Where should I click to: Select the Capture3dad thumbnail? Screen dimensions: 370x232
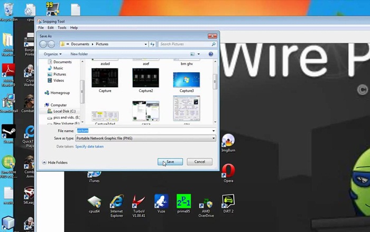point(105,118)
